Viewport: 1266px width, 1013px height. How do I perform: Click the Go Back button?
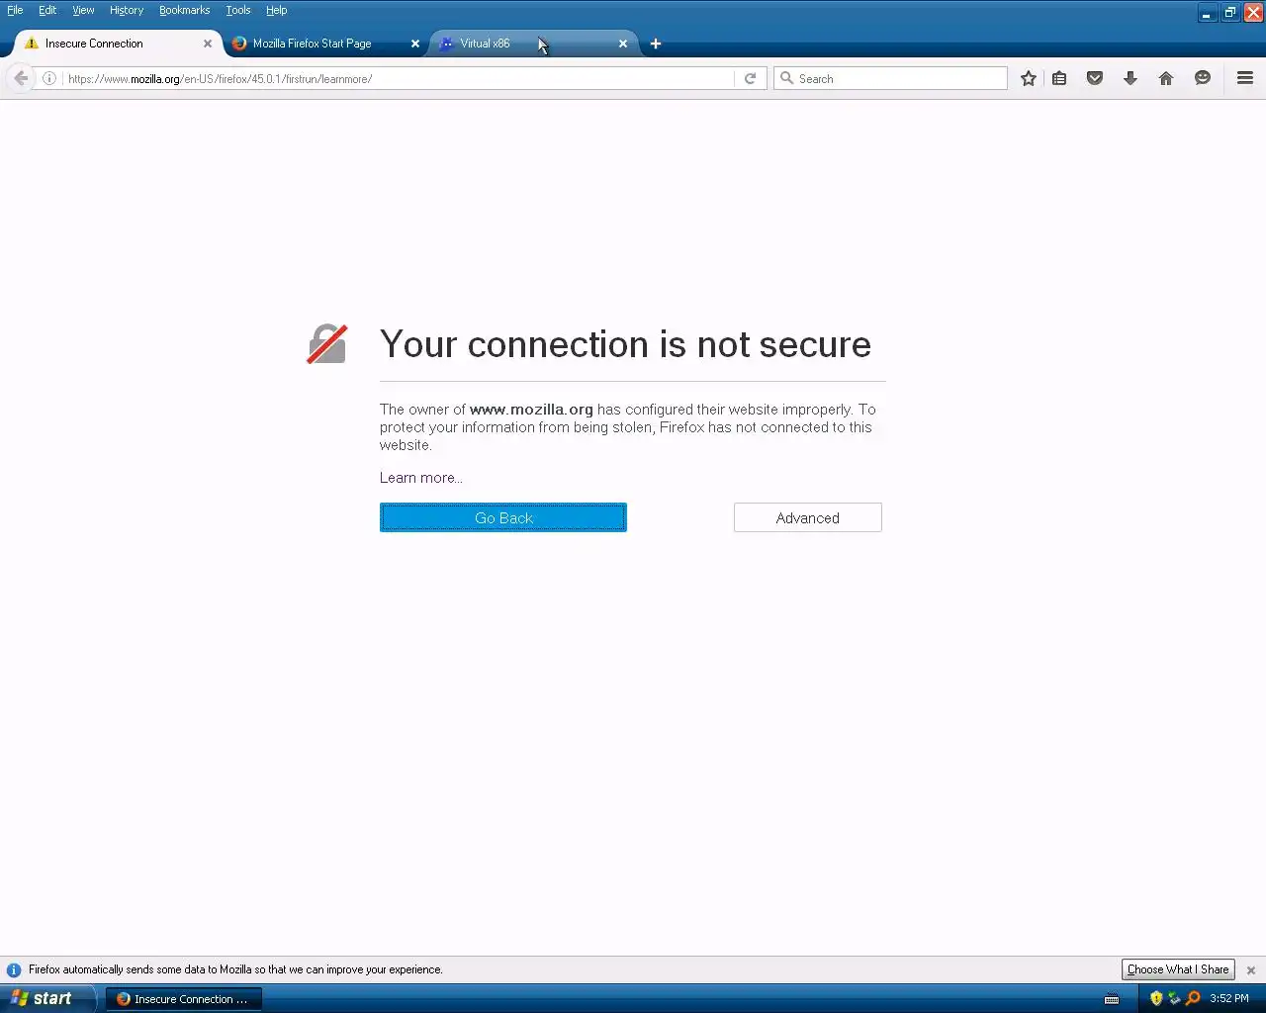coord(503,517)
